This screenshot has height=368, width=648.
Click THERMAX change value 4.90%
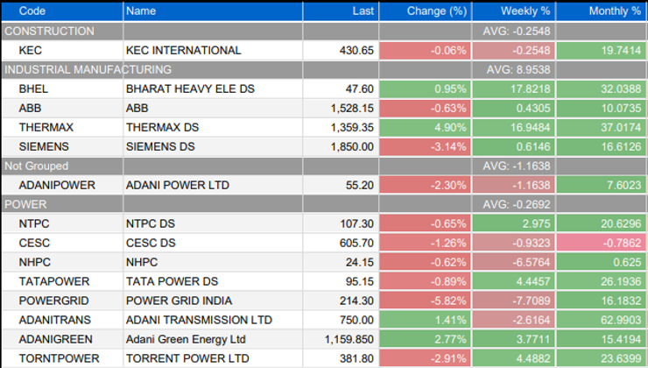[x=426, y=127]
